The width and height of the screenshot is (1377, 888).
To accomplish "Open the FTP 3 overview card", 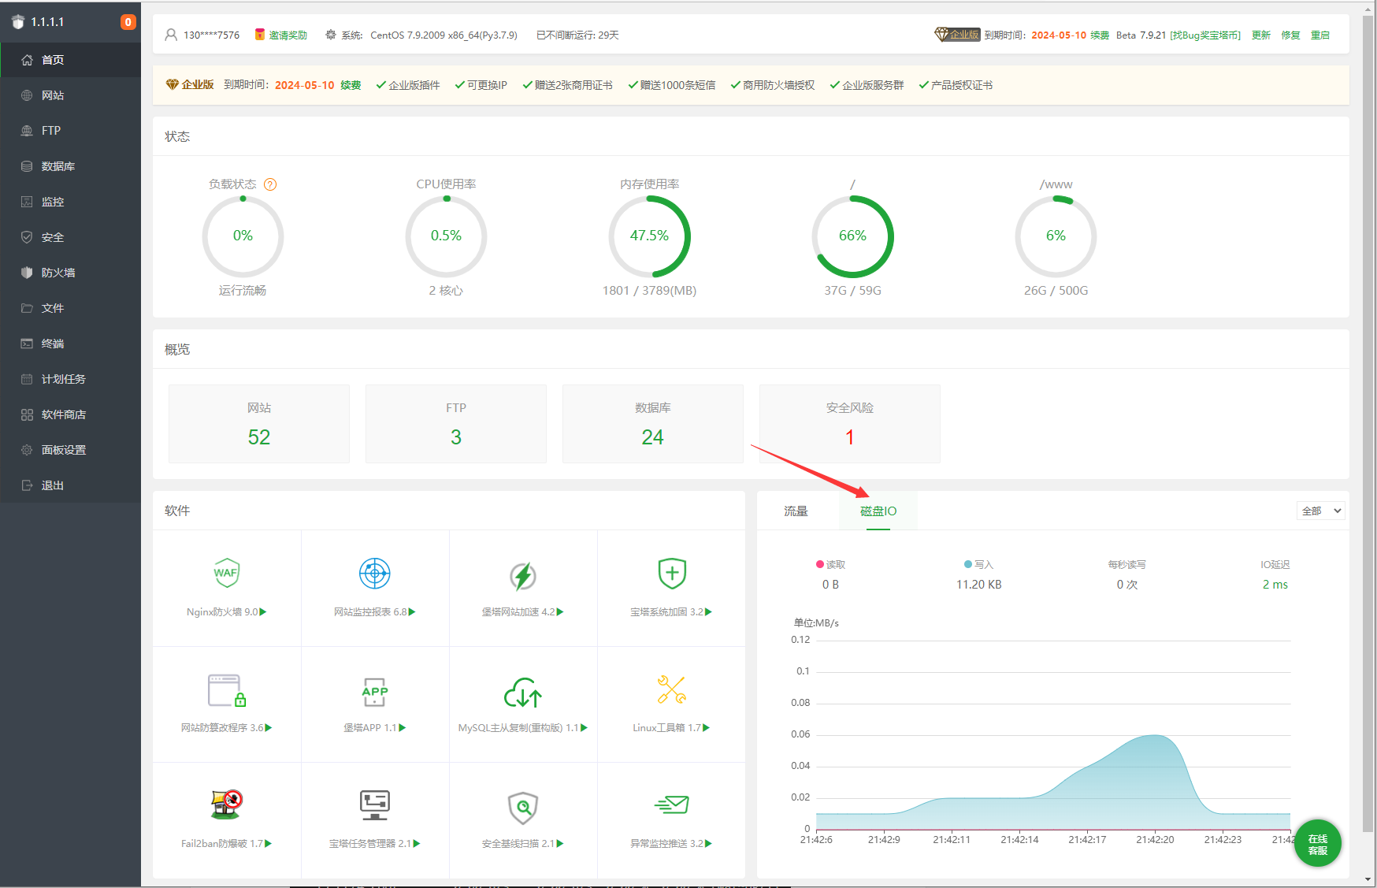I will (x=456, y=424).
